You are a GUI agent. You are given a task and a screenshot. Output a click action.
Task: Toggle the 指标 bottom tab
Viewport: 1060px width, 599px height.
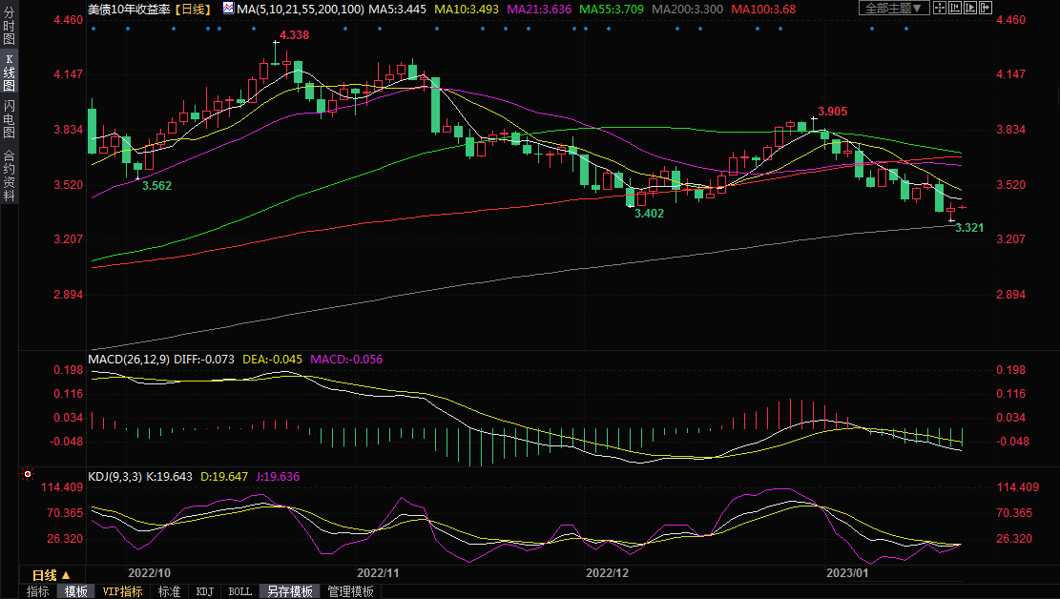point(38,591)
